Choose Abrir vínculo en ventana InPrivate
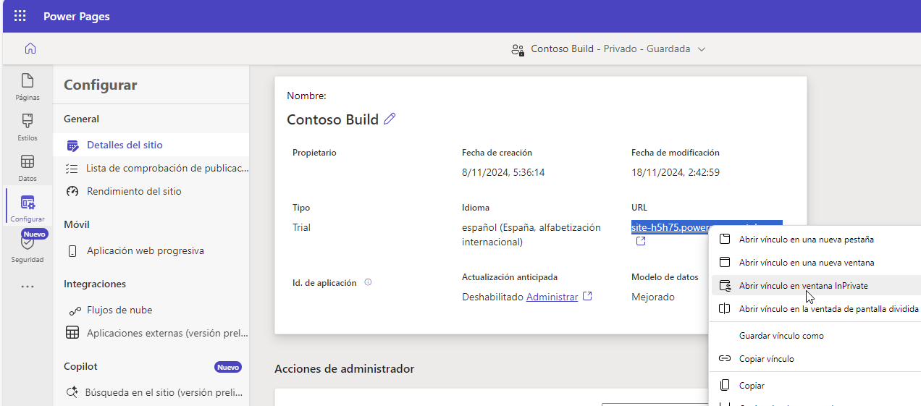The width and height of the screenshot is (921, 406). (x=817, y=286)
